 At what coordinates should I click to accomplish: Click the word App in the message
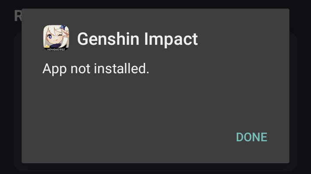(54, 69)
